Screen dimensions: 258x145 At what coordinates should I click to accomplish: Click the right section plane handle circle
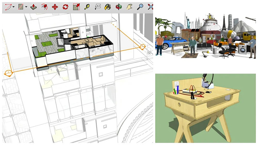142,47
